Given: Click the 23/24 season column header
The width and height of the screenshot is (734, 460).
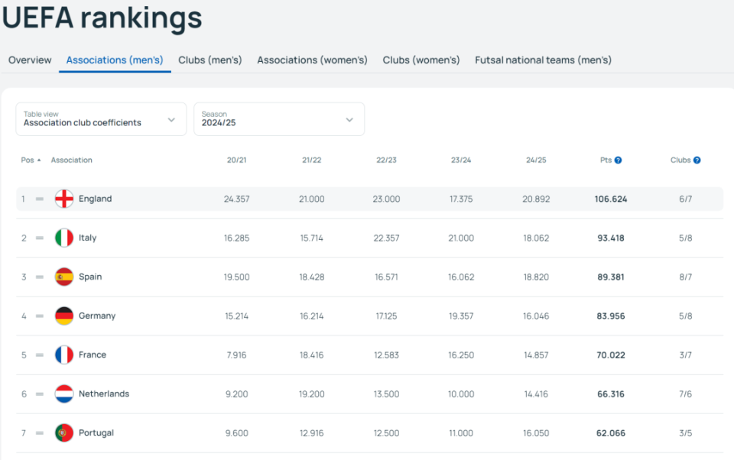Looking at the screenshot, I should tap(461, 160).
